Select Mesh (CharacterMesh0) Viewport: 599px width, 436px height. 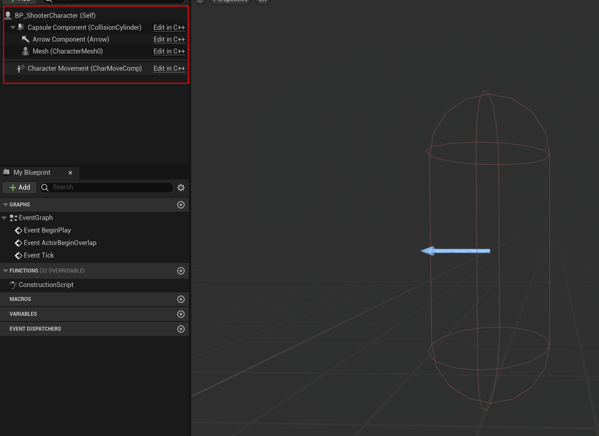point(68,51)
